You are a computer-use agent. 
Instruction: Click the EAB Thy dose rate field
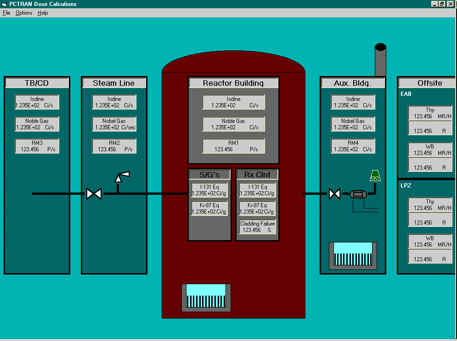pos(430,113)
